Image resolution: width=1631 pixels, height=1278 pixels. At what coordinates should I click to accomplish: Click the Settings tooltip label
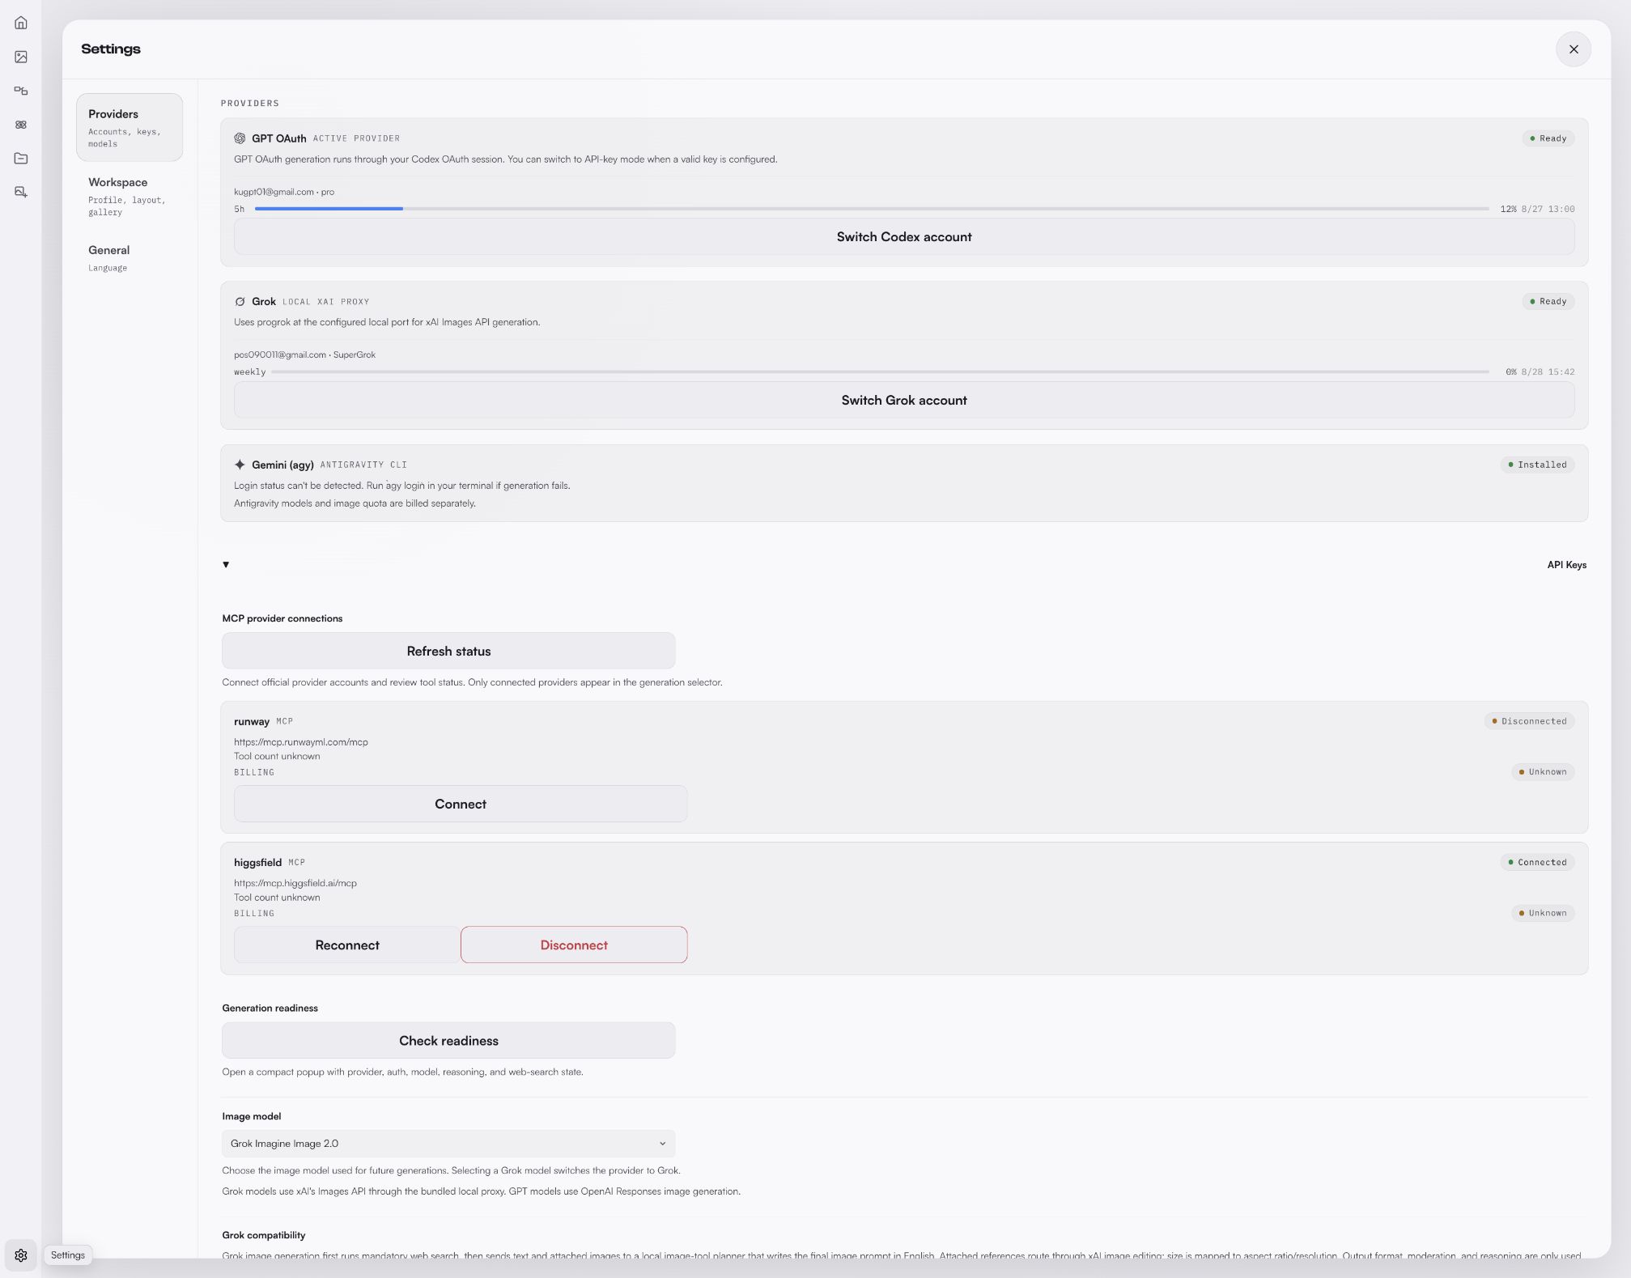(68, 1255)
